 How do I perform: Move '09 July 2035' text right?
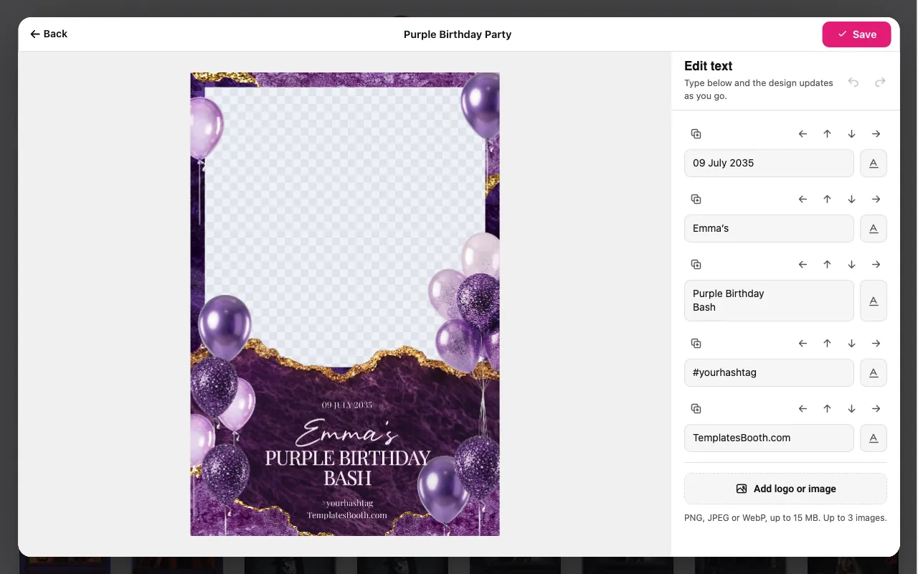tap(876, 134)
